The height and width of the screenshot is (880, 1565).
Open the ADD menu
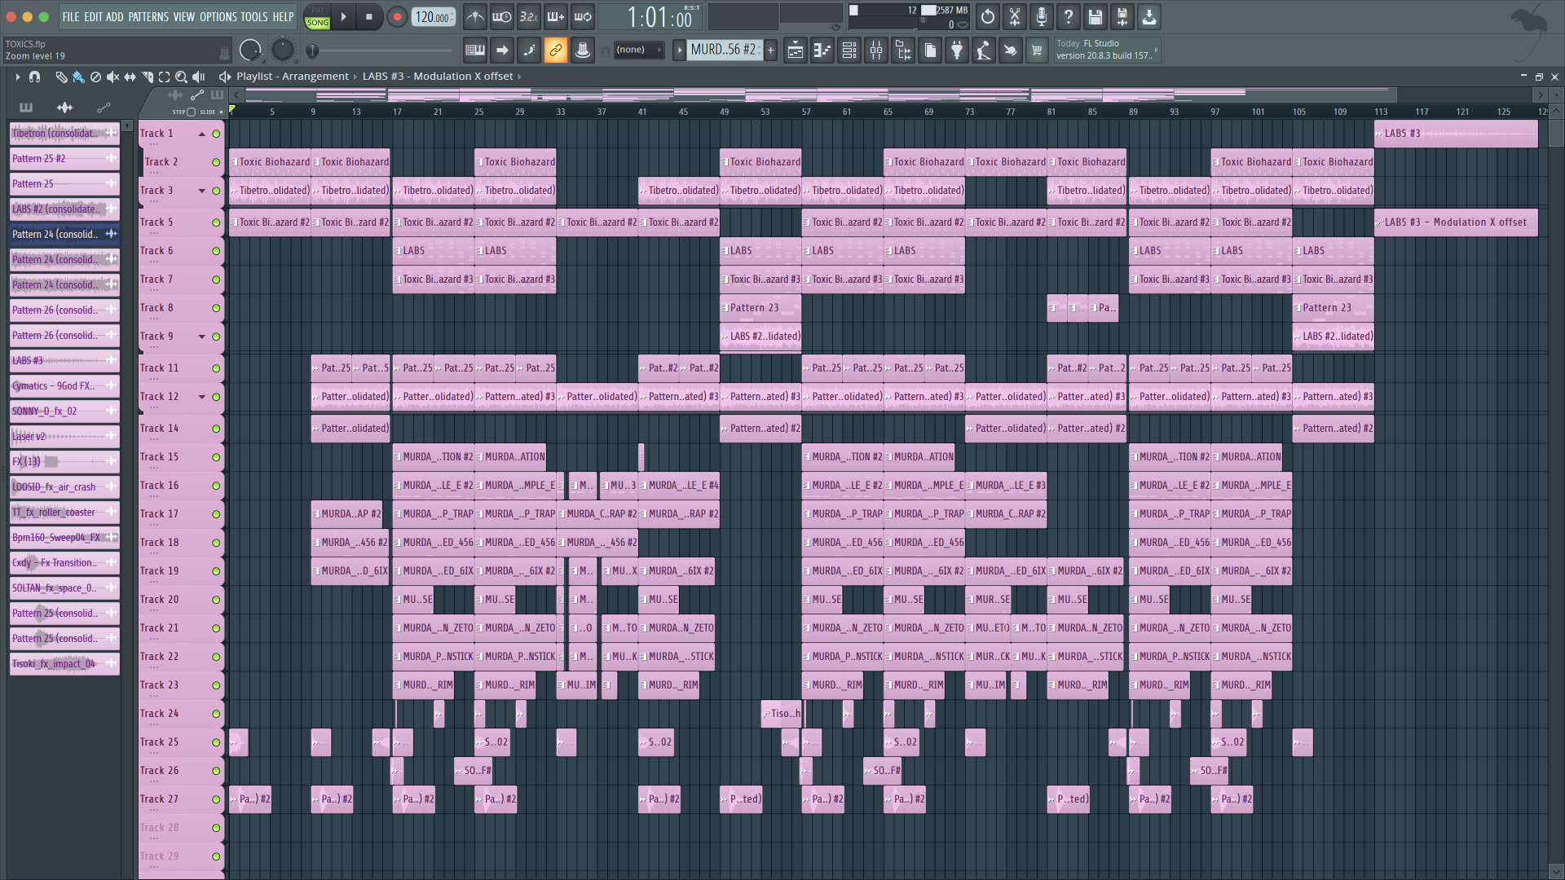[x=115, y=16]
